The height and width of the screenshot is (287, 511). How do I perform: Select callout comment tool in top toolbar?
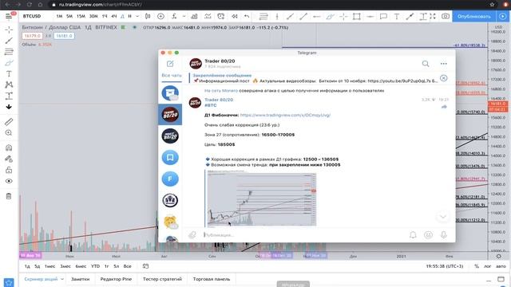pos(383,16)
